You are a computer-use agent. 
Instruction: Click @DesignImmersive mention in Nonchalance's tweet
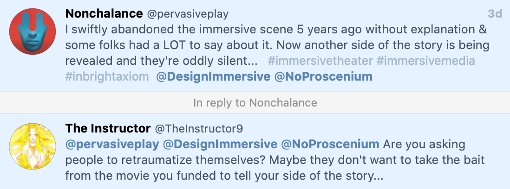point(213,77)
